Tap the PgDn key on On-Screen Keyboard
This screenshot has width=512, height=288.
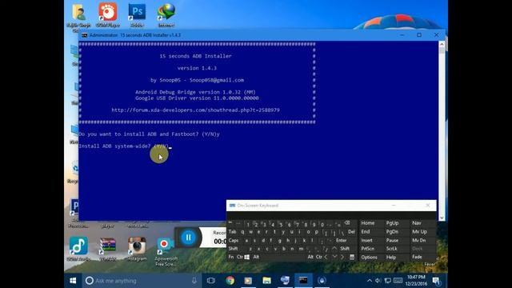[392, 232]
